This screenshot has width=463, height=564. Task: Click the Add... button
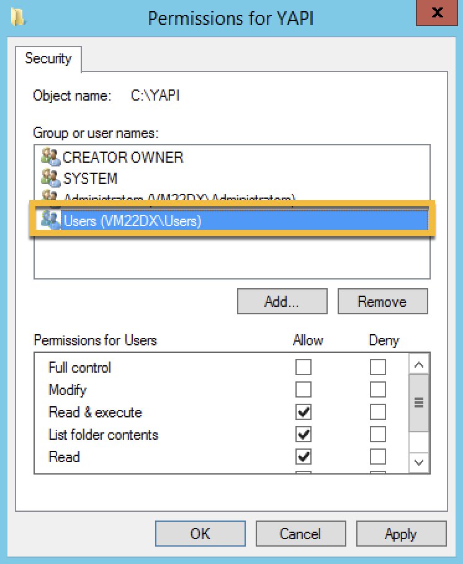[282, 301]
